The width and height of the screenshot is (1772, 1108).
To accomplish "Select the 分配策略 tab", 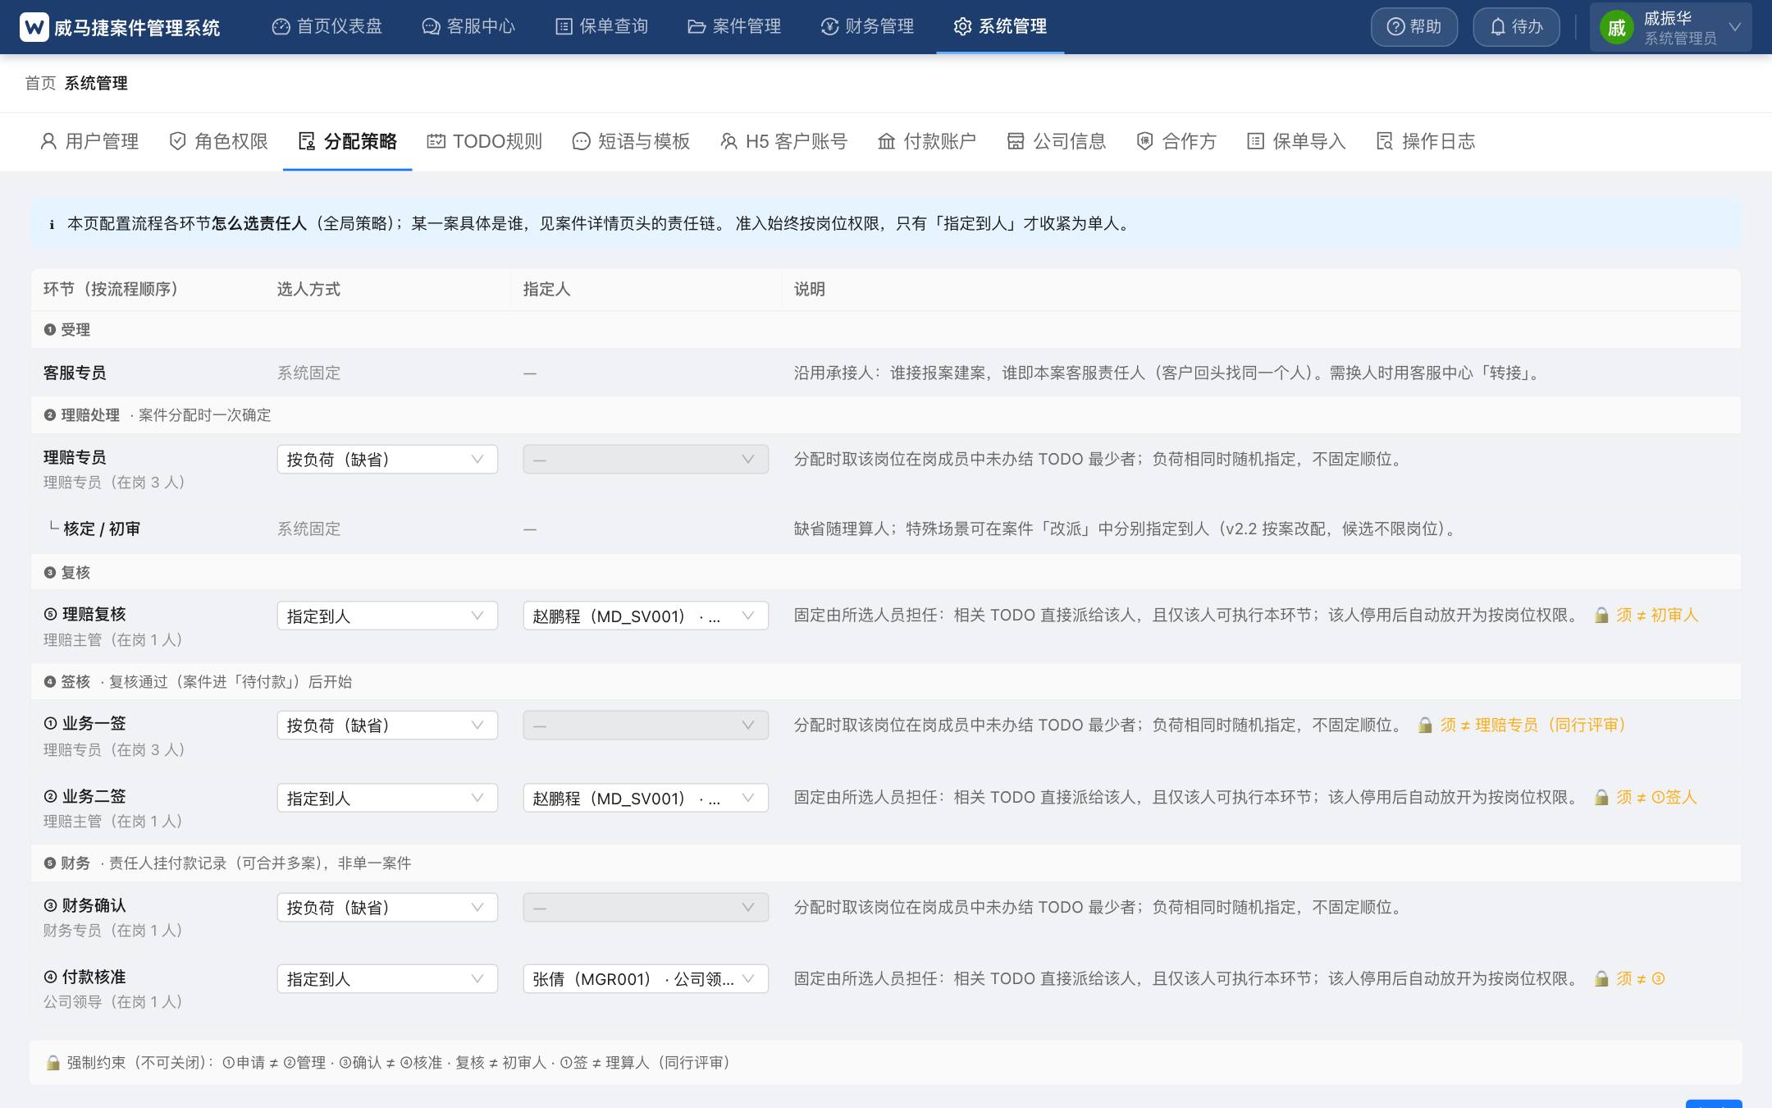I will point(348,141).
